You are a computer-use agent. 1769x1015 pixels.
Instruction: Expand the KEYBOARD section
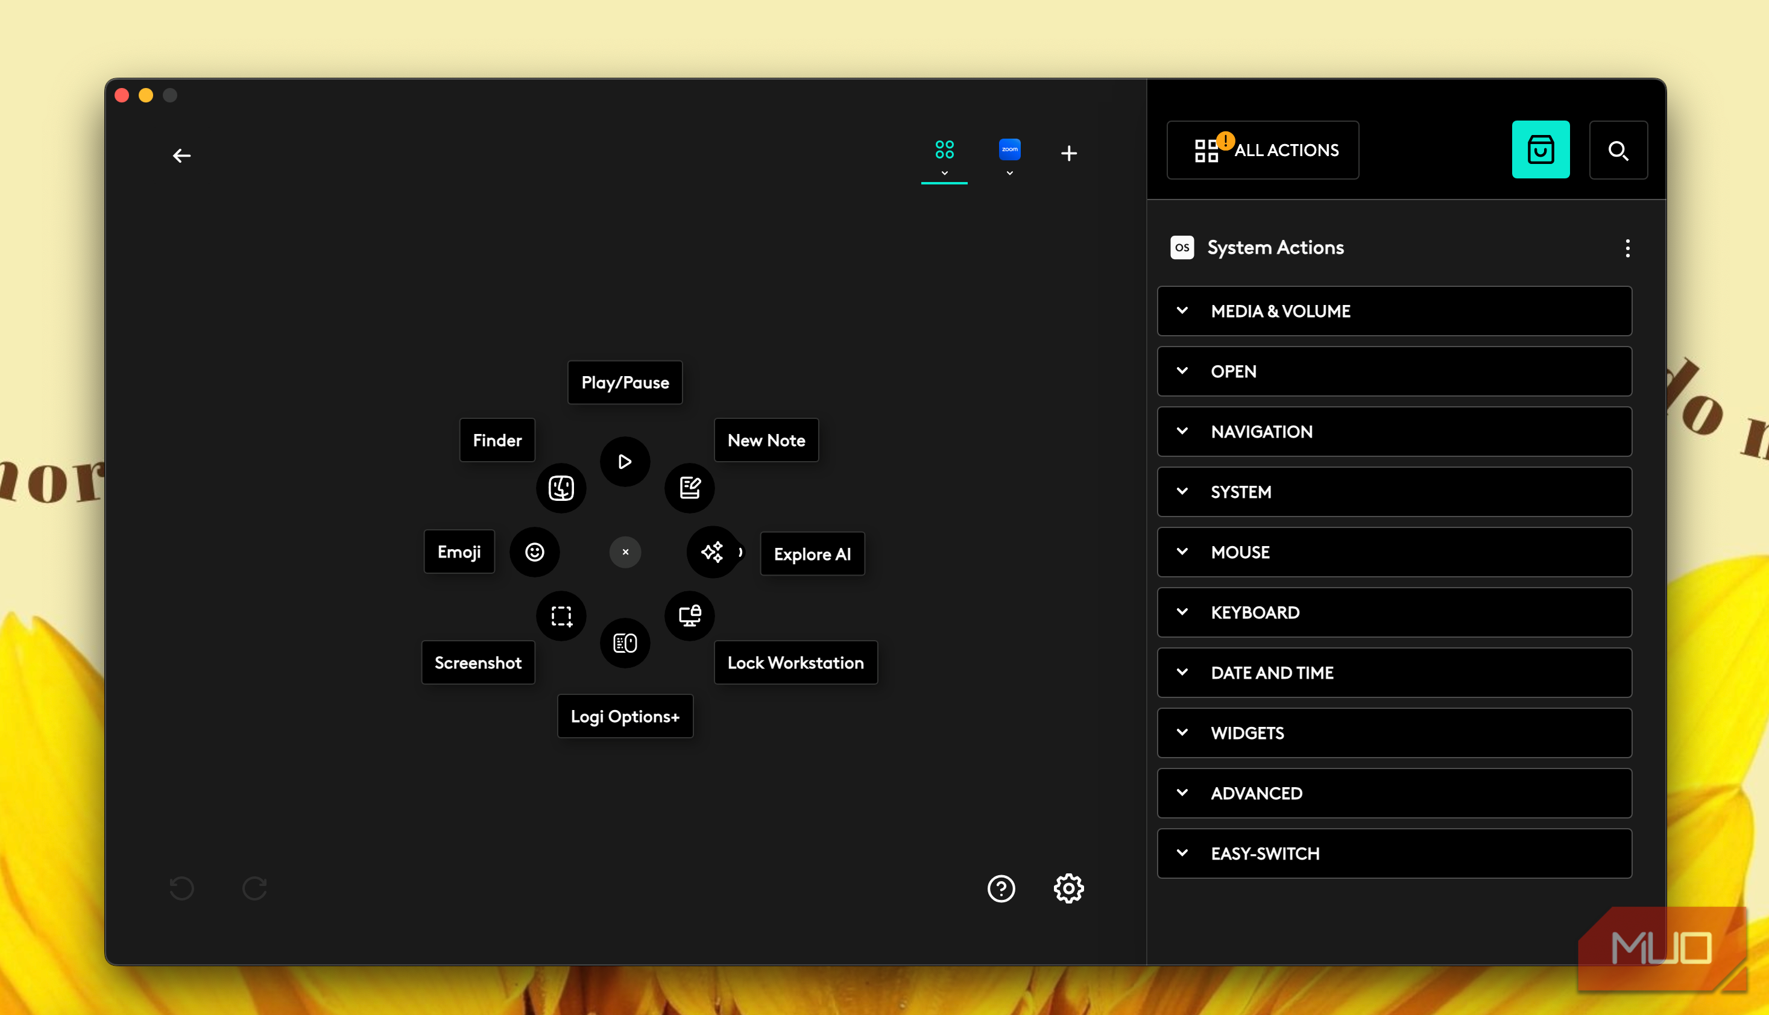pyautogui.click(x=1394, y=612)
